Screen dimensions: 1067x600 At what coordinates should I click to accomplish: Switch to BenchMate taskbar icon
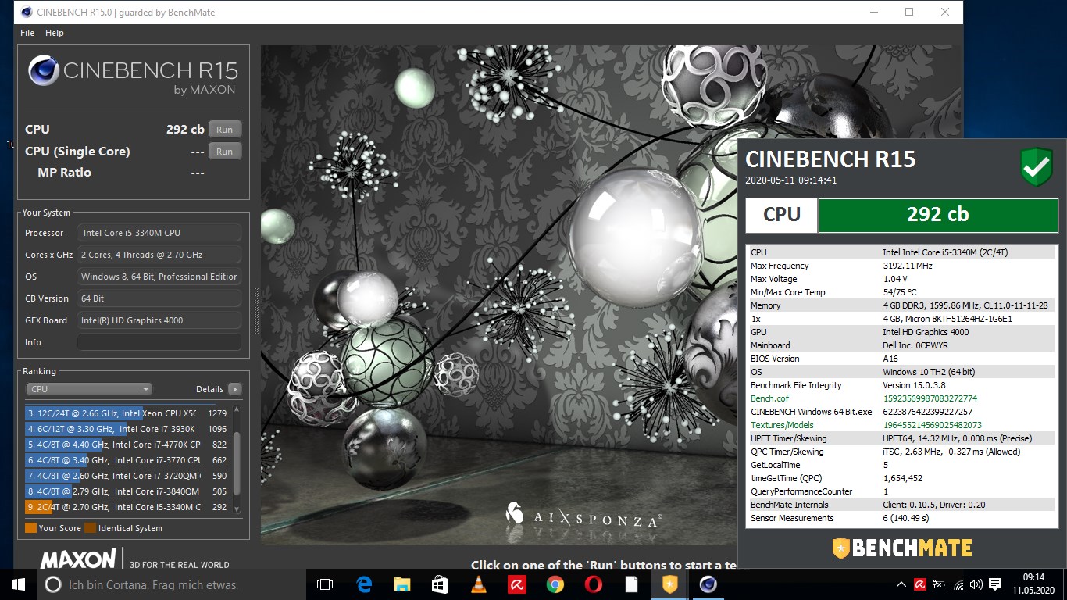(x=670, y=584)
